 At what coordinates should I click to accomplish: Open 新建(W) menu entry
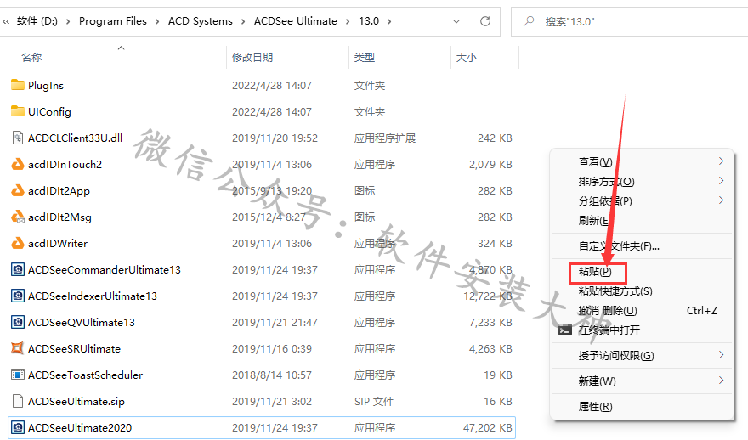[597, 381]
